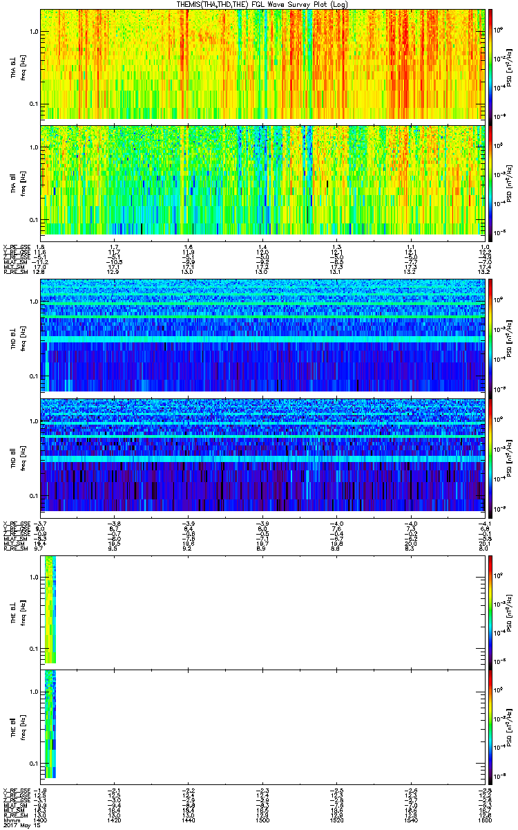Screen dimensions: 518x830
Task: Click the plot title THEMIS FGL Wave Survey Plot
Action: [262, 4]
